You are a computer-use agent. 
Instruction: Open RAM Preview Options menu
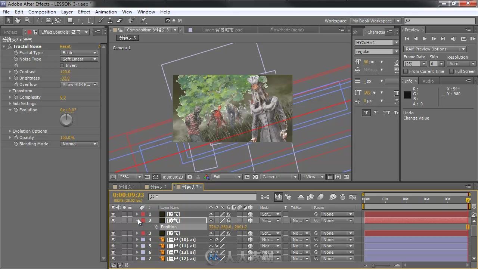pyautogui.click(x=435, y=49)
